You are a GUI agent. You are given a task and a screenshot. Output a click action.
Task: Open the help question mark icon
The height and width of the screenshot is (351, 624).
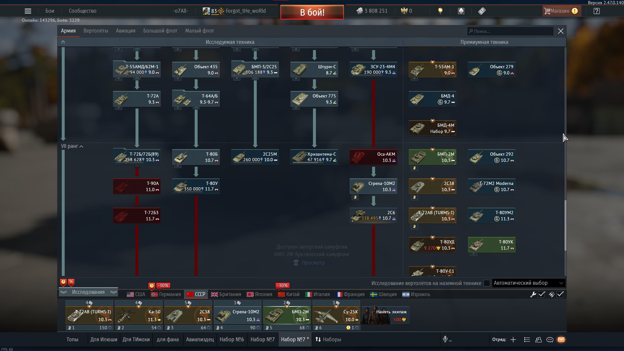[x=596, y=11]
